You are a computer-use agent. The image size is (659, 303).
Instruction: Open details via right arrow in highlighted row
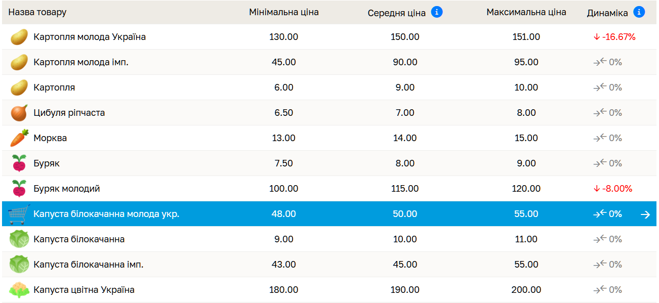[x=645, y=214]
